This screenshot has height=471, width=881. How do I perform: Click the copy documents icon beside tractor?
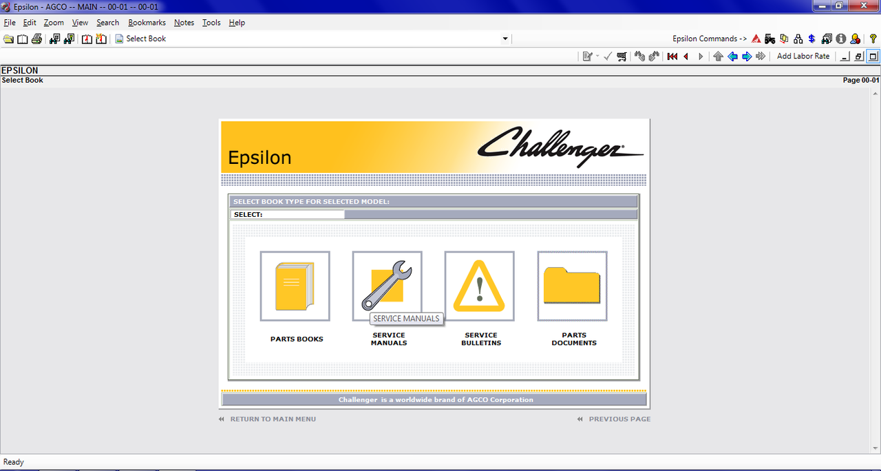pyautogui.click(x=784, y=39)
